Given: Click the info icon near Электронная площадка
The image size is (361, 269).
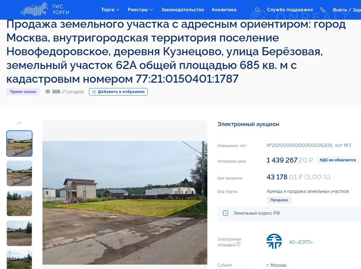Looking at the screenshot, I should click(238, 244).
